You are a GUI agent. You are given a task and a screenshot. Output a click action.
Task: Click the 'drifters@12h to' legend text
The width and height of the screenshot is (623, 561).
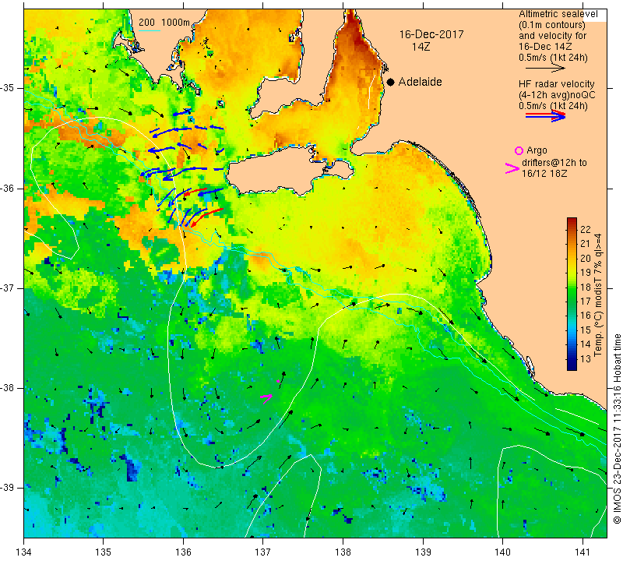click(554, 163)
